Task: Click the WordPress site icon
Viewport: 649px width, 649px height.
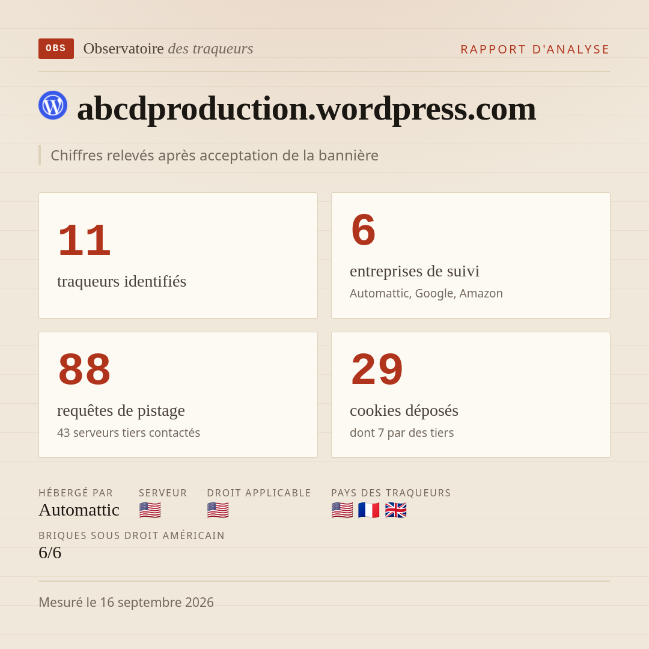Action: 53,105
